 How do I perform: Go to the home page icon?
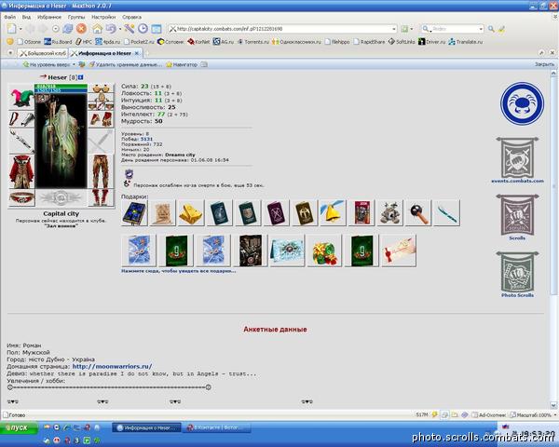97,29
